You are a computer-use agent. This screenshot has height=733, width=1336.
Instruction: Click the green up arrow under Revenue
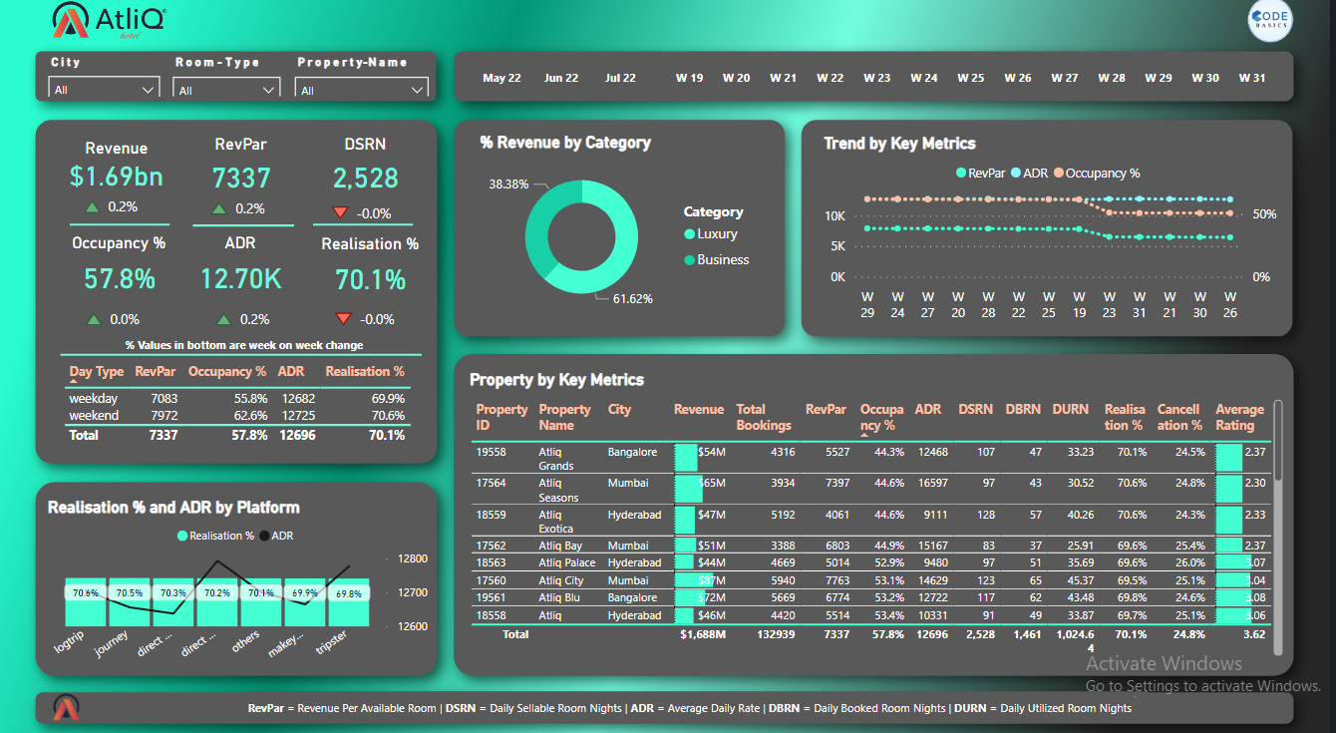(92, 207)
